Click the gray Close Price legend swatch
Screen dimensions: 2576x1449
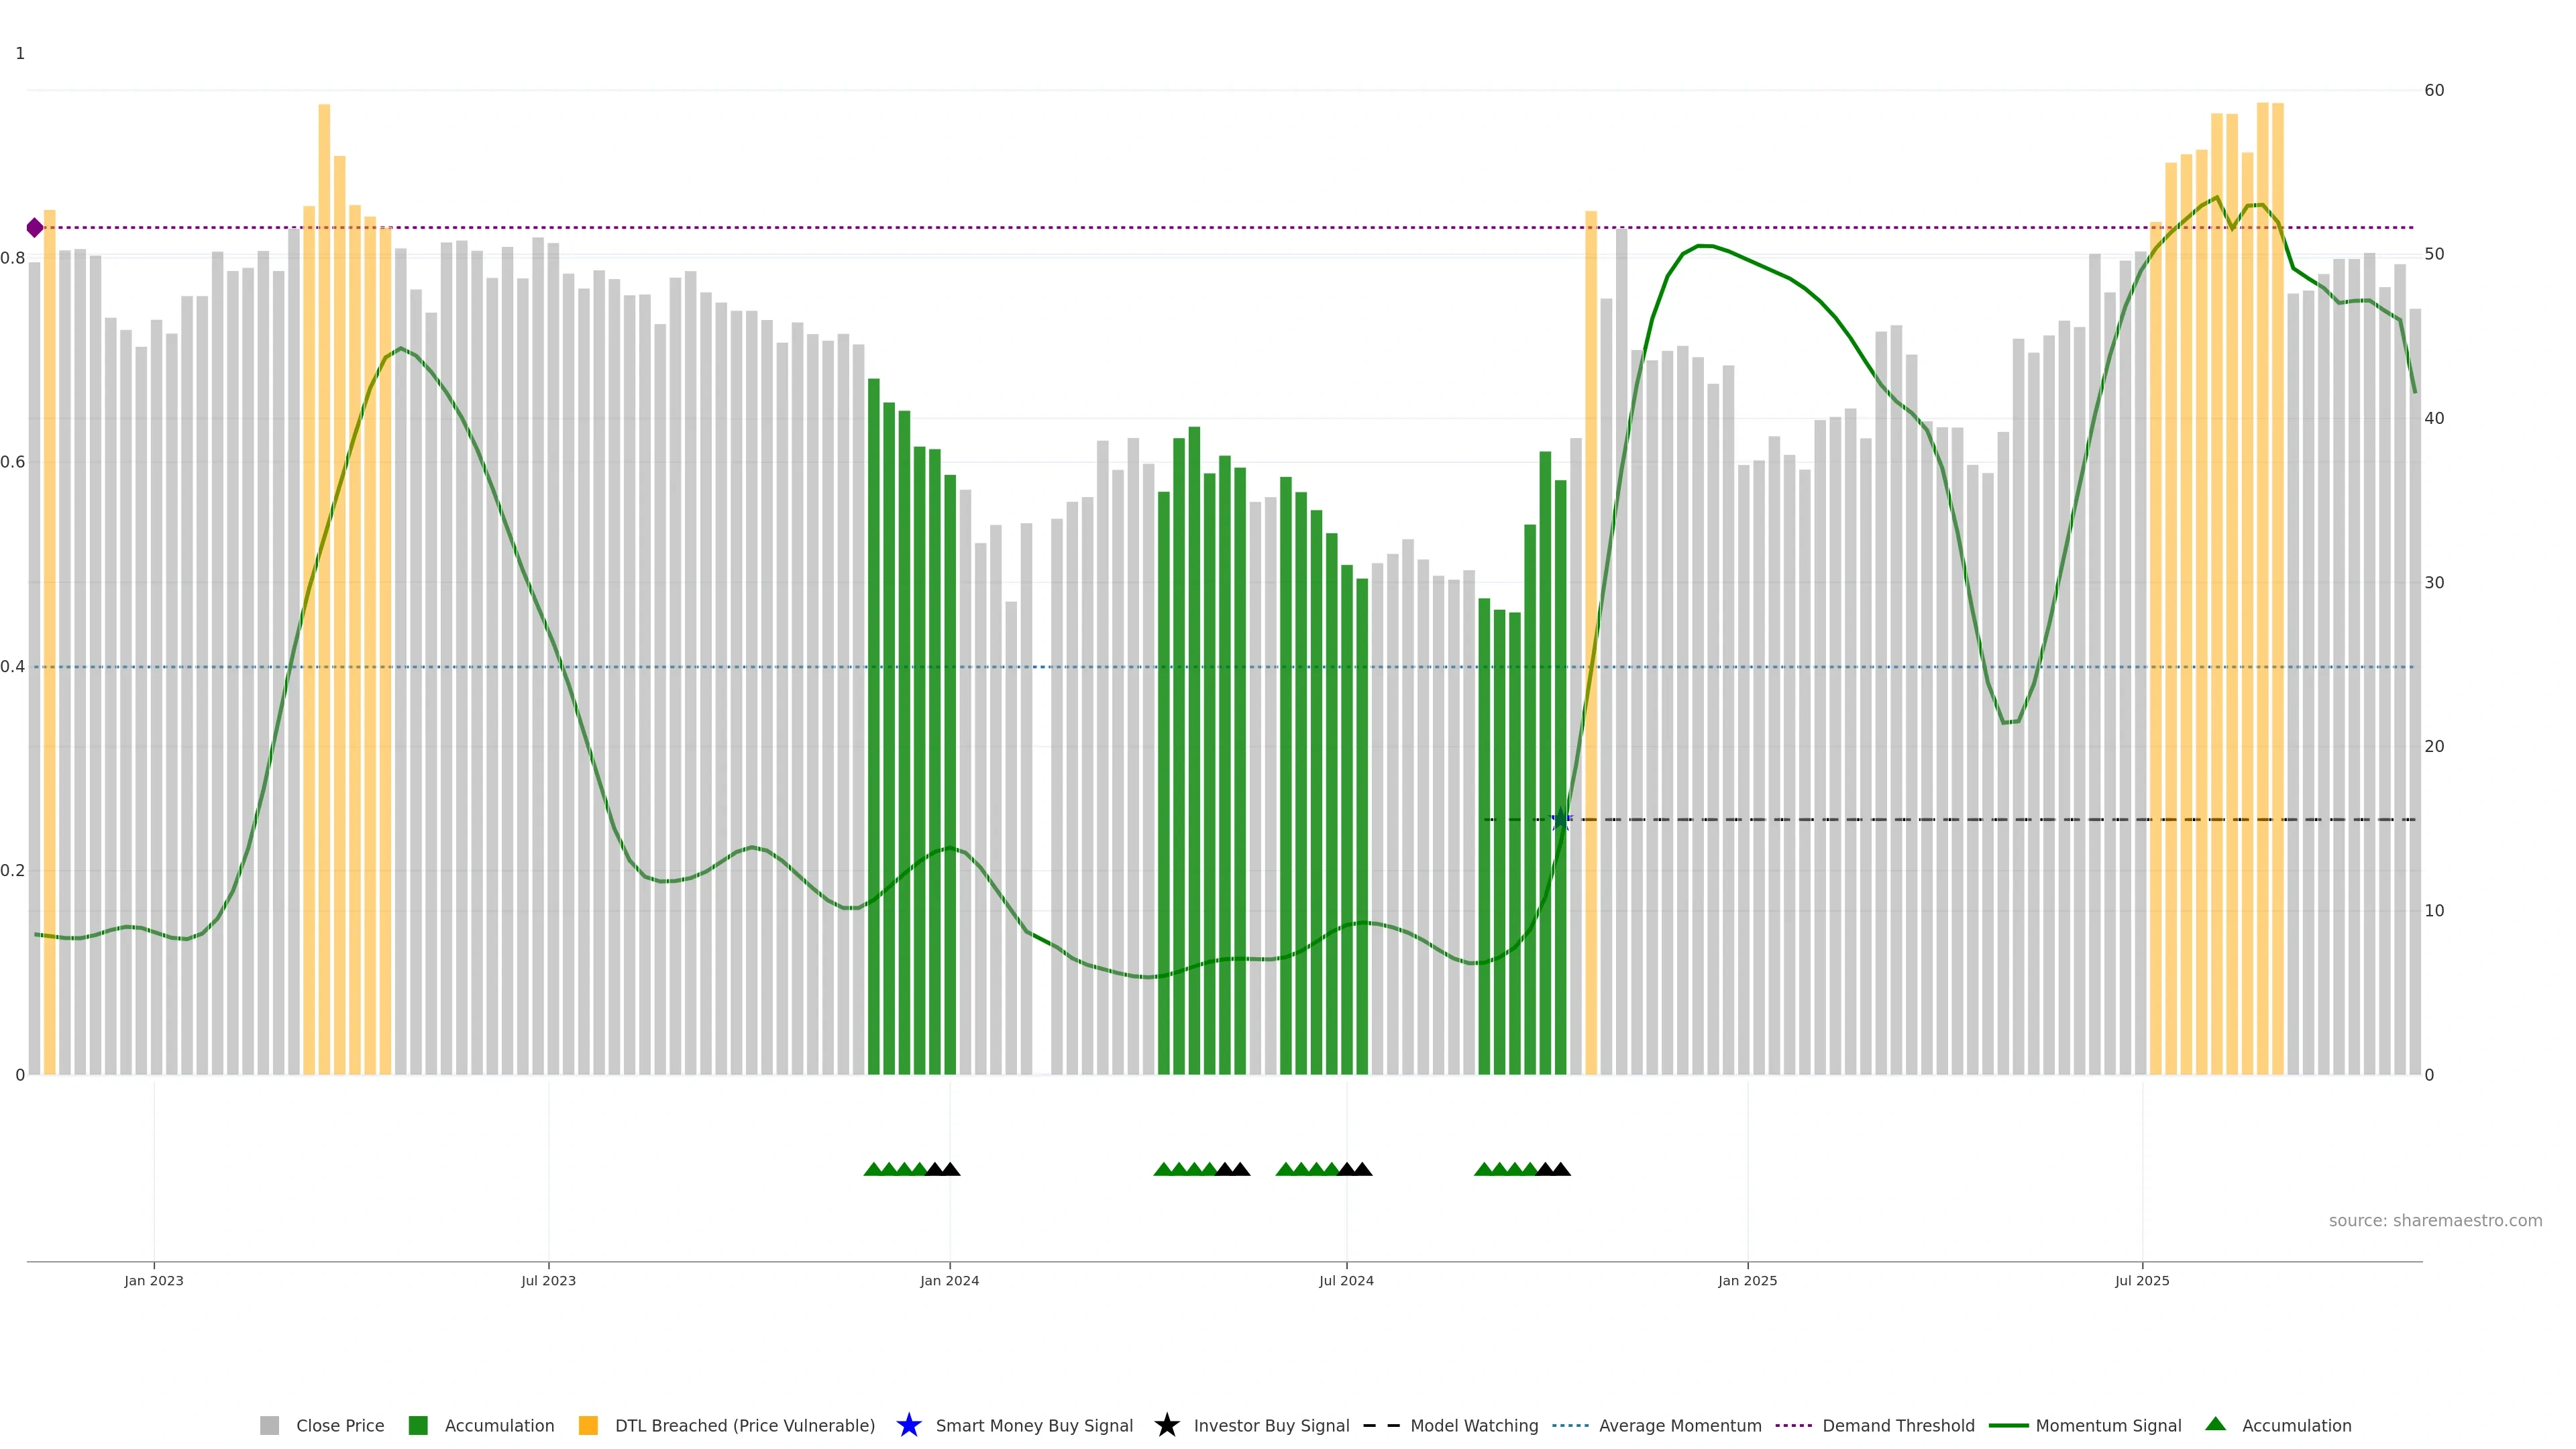(x=269, y=1425)
